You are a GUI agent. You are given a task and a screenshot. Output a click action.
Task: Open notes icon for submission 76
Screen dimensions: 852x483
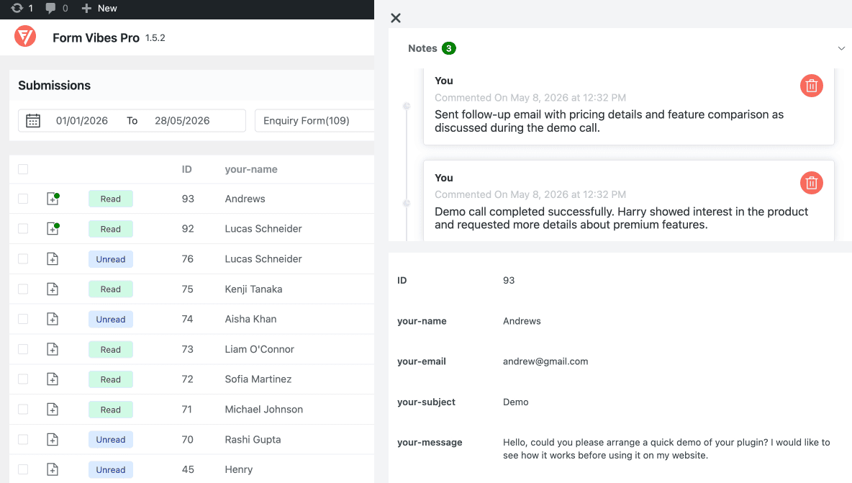[x=53, y=259]
